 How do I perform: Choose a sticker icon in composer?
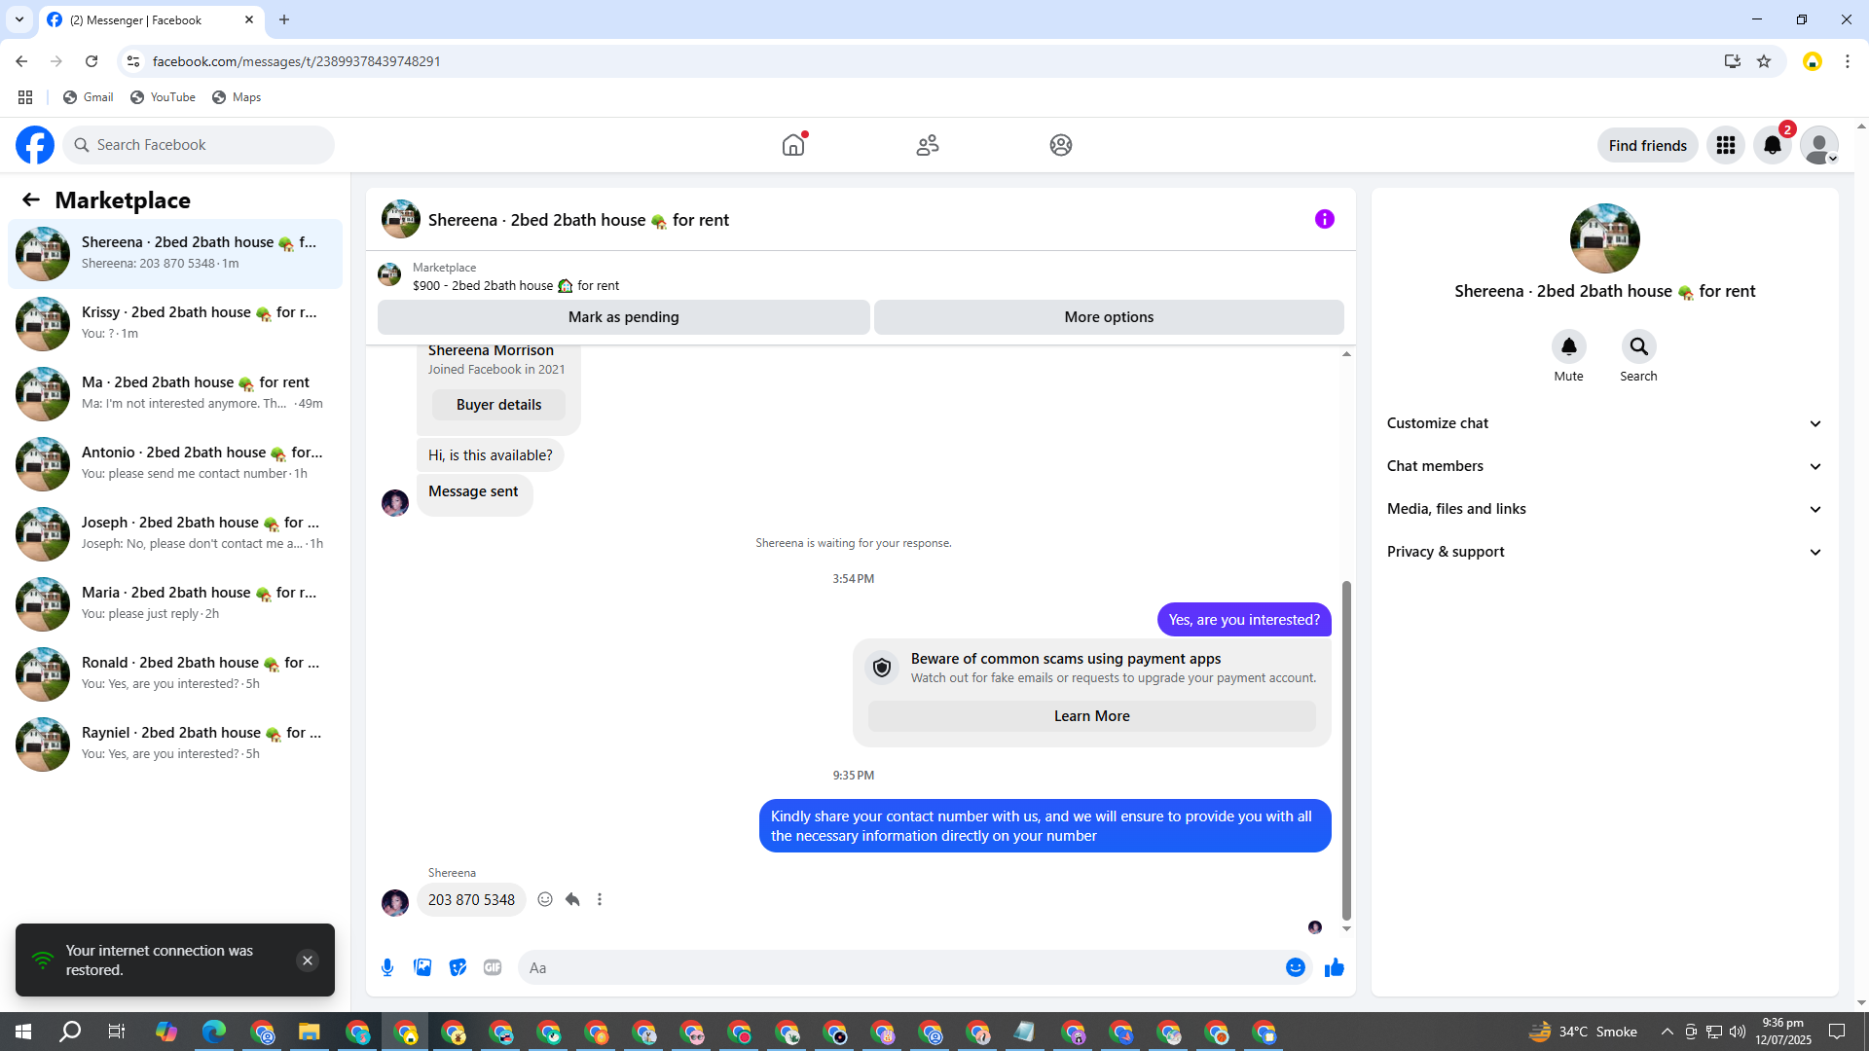458,967
